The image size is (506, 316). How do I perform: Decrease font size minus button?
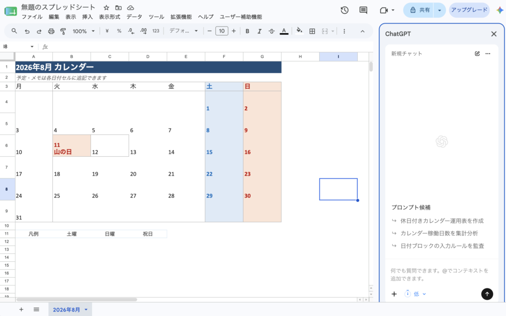[210, 31]
